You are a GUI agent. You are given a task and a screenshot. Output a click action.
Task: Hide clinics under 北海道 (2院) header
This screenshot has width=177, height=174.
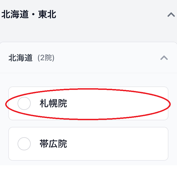(164, 58)
